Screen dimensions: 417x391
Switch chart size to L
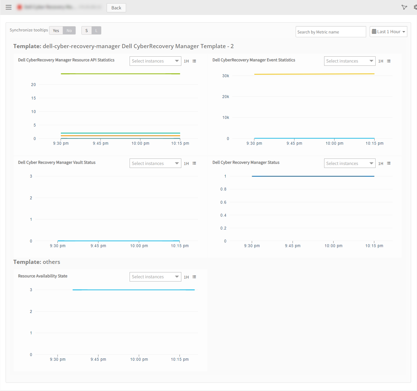click(x=96, y=31)
